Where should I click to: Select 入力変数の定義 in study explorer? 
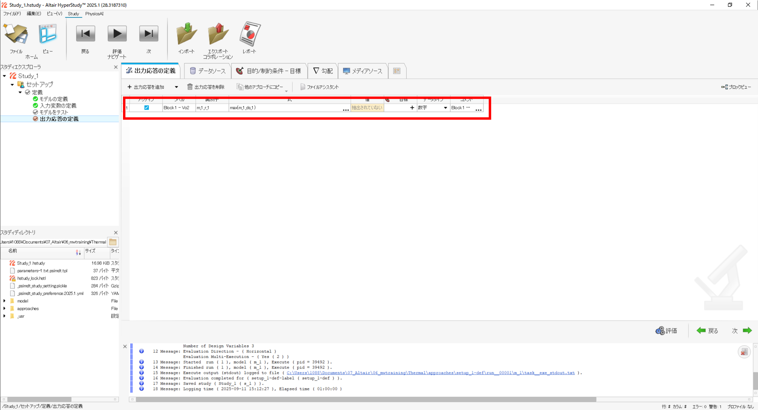[58, 106]
